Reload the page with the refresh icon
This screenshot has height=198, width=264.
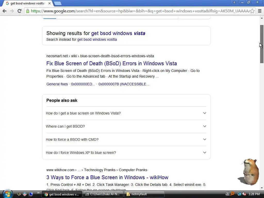pyautogui.click(x=19, y=11)
